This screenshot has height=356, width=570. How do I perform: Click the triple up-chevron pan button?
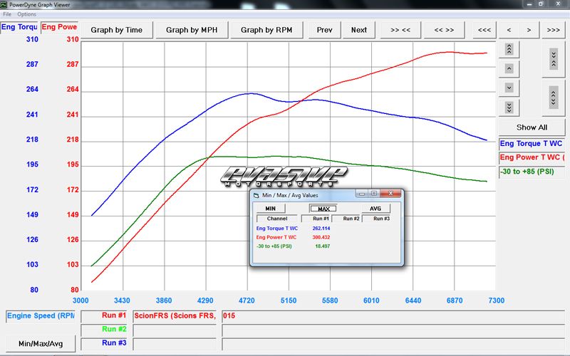tap(509, 49)
